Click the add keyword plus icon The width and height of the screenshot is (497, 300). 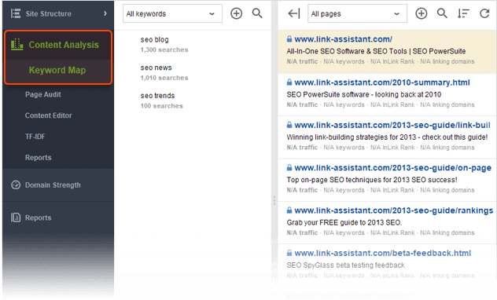click(236, 13)
